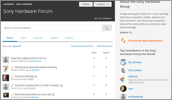Screen dimensions: 172x100
Task: Open Chris_Dollar contributor profile name
Action: click(135, 70)
